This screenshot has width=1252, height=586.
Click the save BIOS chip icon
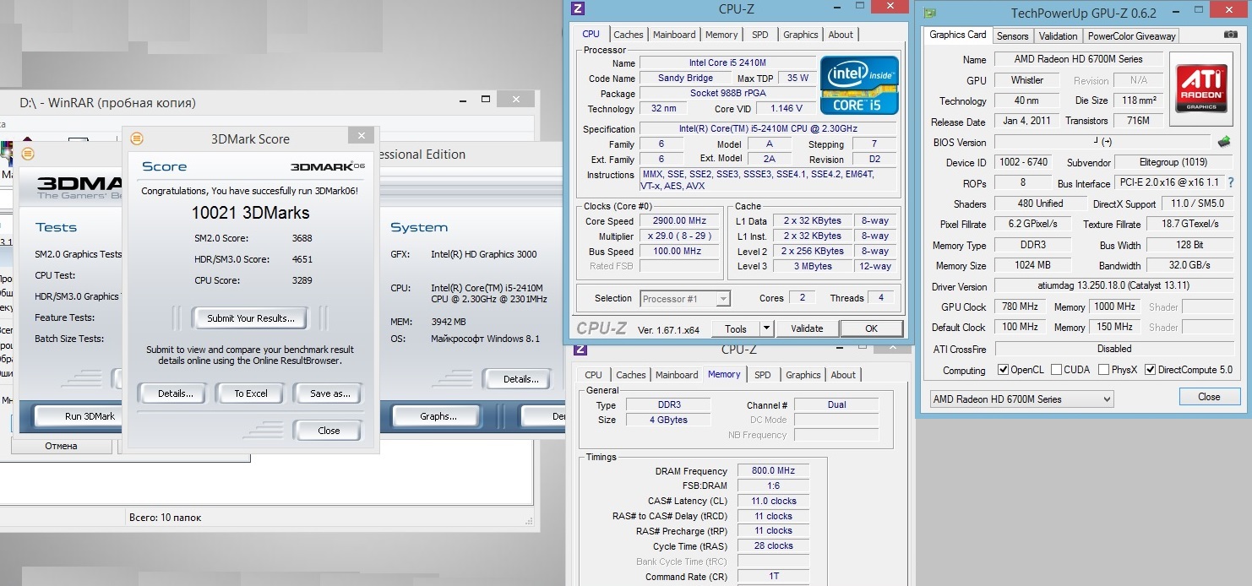pyautogui.click(x=1223, y=142)
